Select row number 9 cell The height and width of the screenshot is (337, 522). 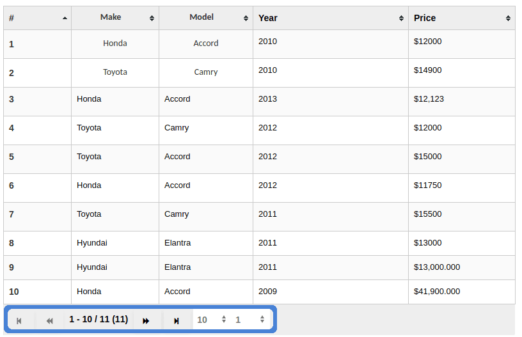point(37,267)
